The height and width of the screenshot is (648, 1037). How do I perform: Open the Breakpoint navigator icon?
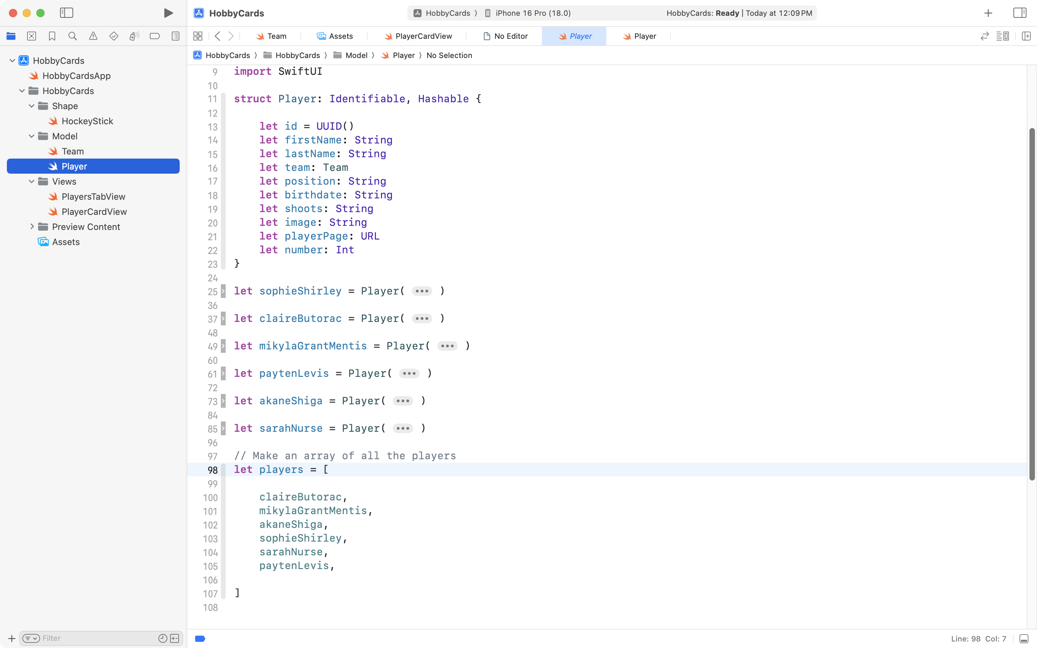click(x=155, y=36)
